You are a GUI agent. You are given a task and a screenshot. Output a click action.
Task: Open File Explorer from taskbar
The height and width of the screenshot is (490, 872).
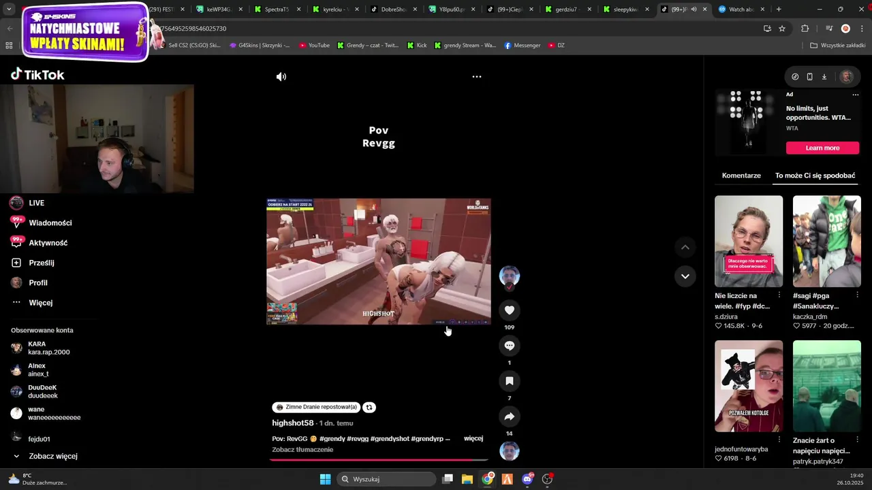(x=467, y=479)
